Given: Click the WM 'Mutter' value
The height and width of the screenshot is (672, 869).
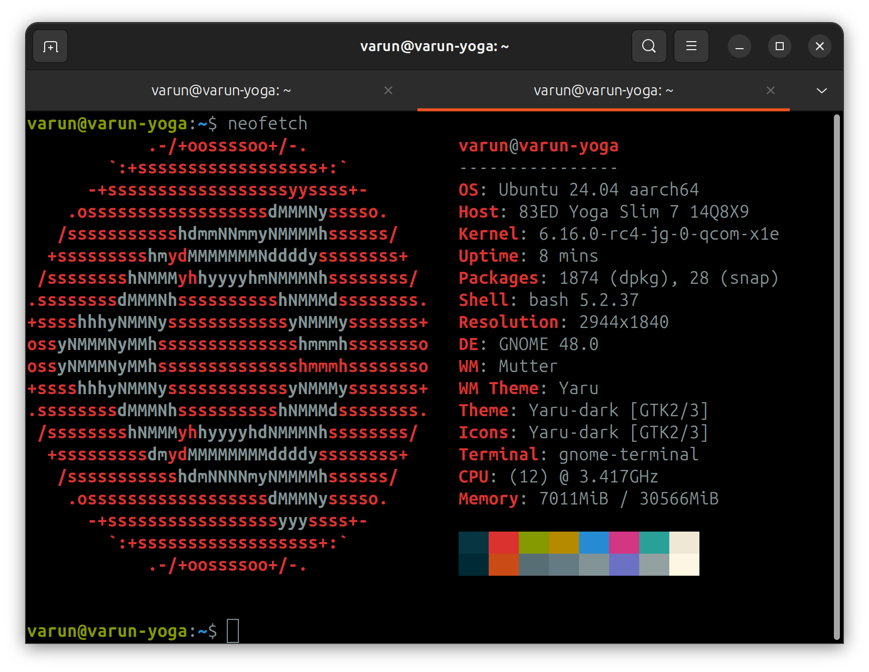Looking at the screenshot, I should point(528,367).
